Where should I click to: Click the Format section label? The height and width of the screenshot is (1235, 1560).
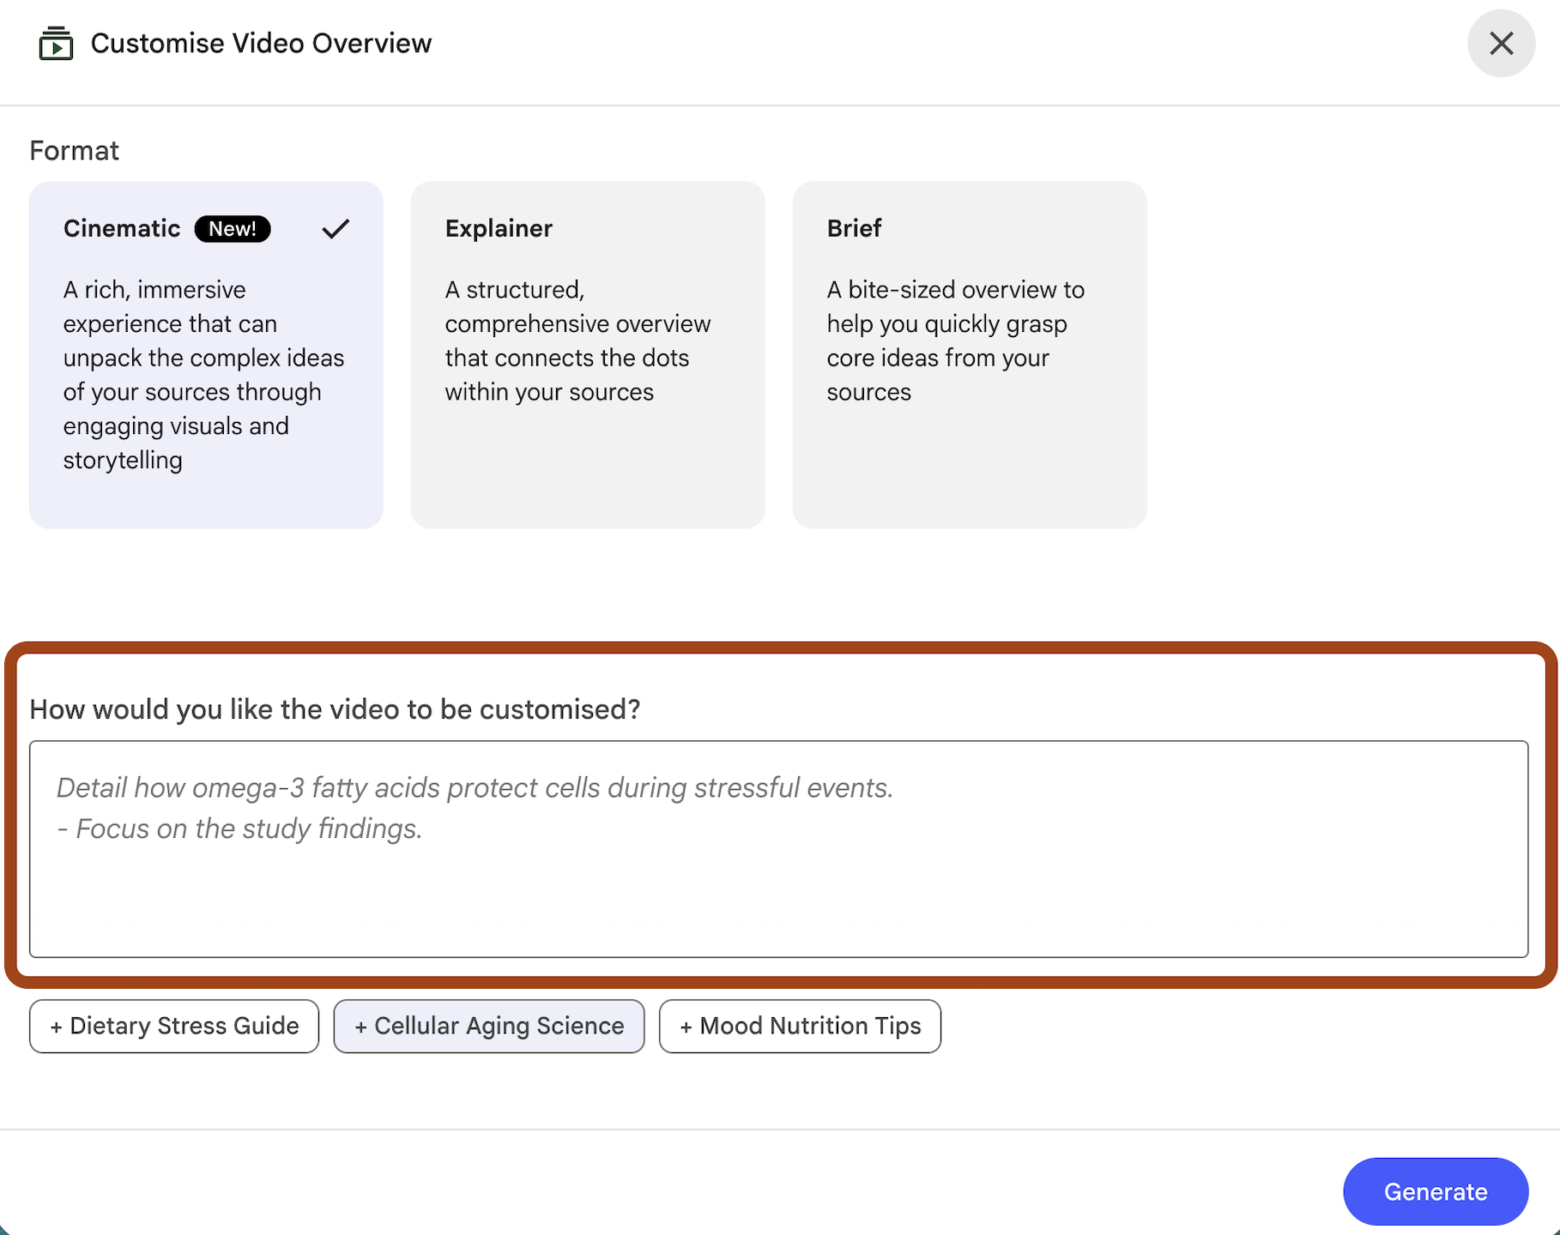(75, 151)
